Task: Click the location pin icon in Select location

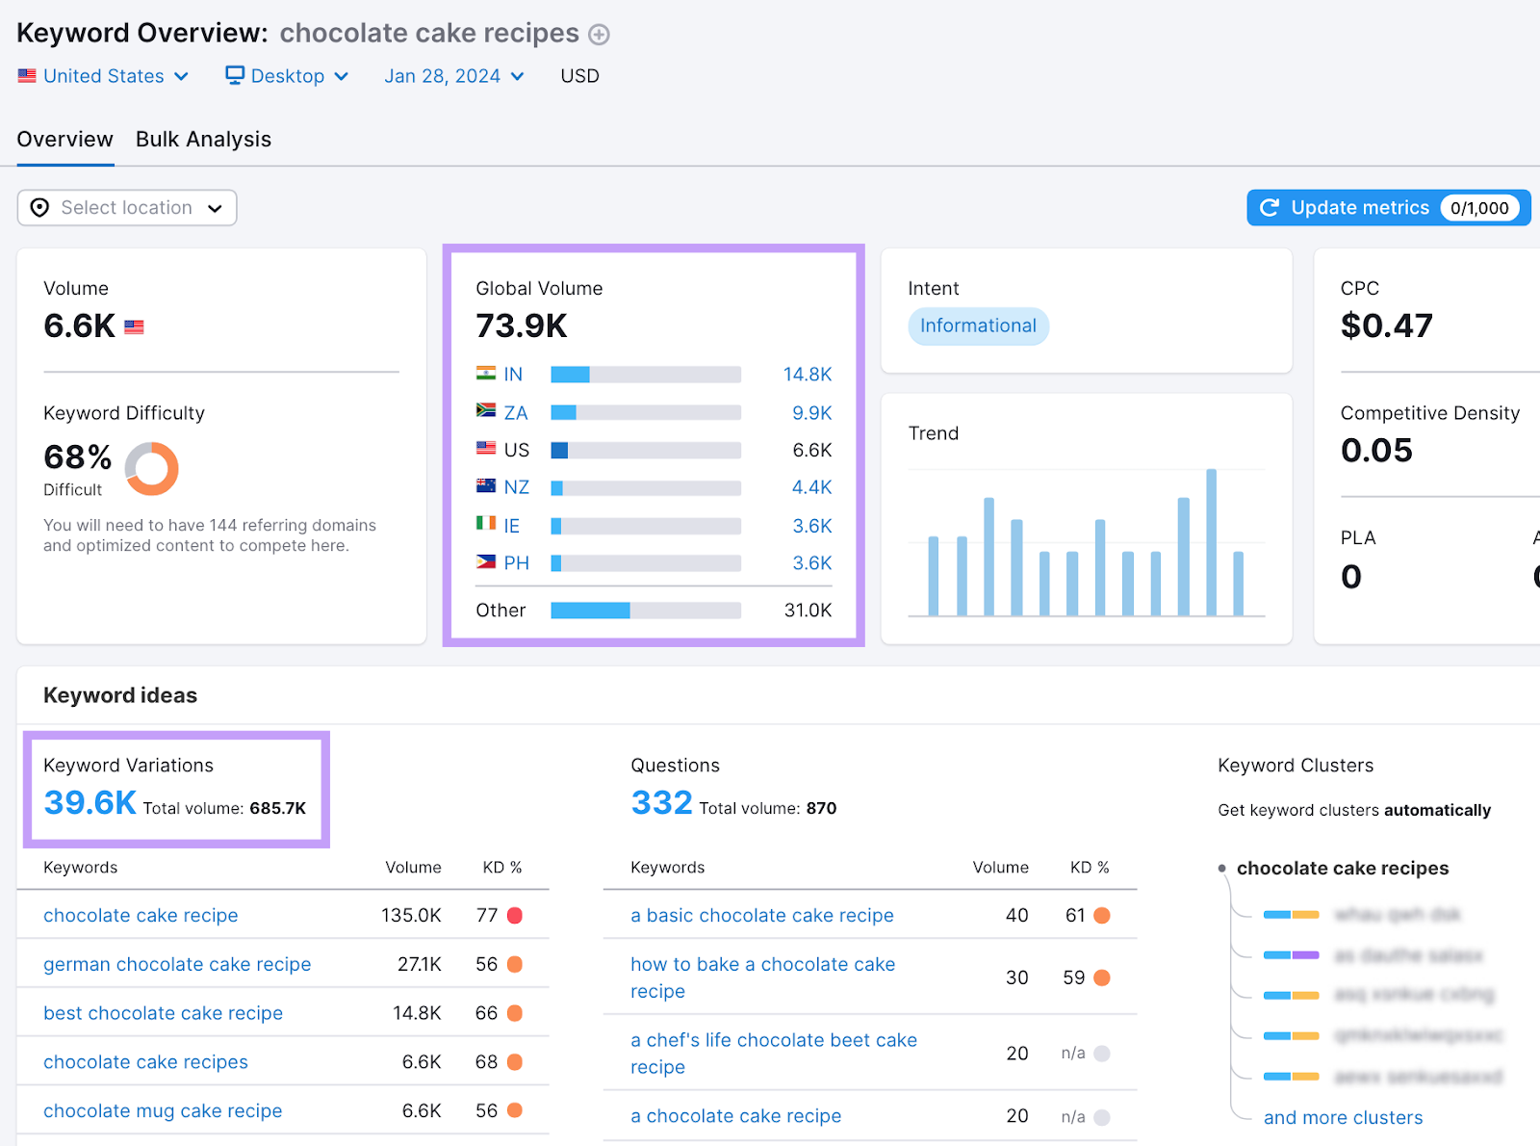Action: 38,207
